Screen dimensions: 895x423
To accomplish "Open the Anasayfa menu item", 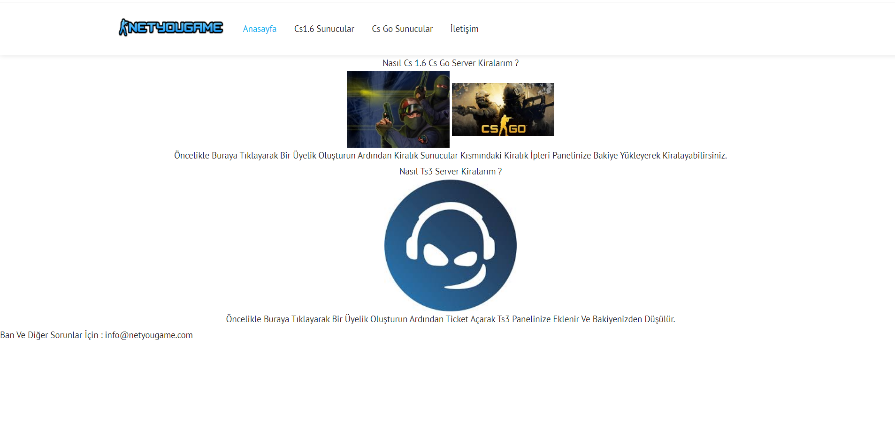I will tap(260, 29).
